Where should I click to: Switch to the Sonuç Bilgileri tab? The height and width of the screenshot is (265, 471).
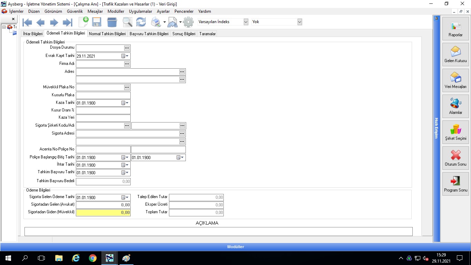coord(184,34)
